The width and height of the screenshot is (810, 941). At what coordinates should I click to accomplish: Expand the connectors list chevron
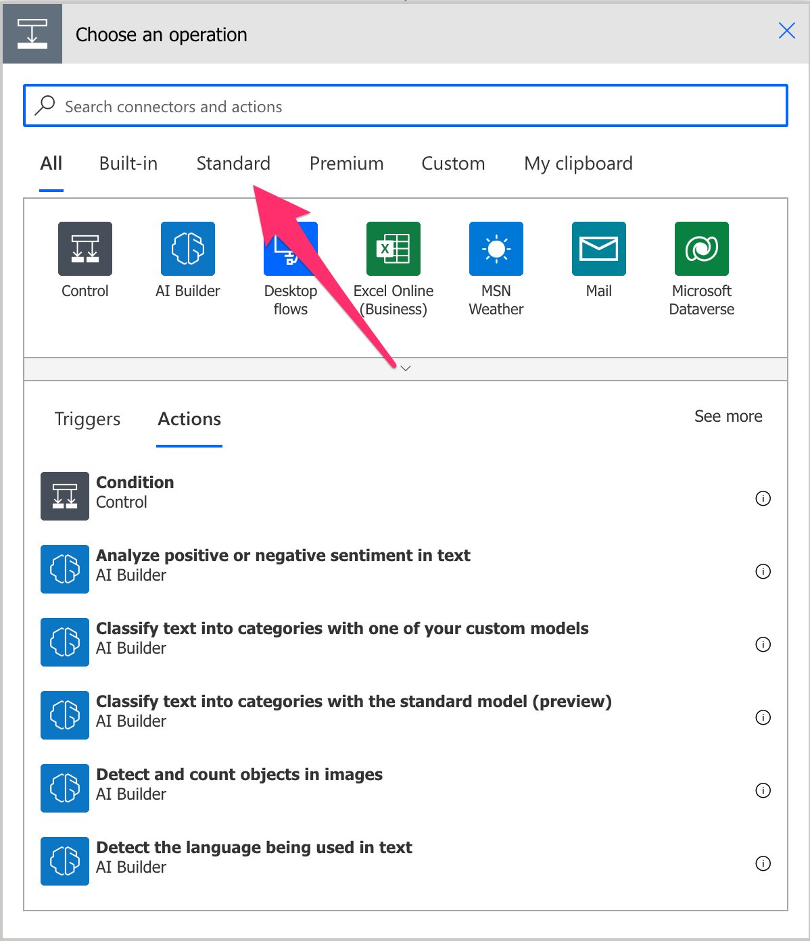tap(406, 369)
